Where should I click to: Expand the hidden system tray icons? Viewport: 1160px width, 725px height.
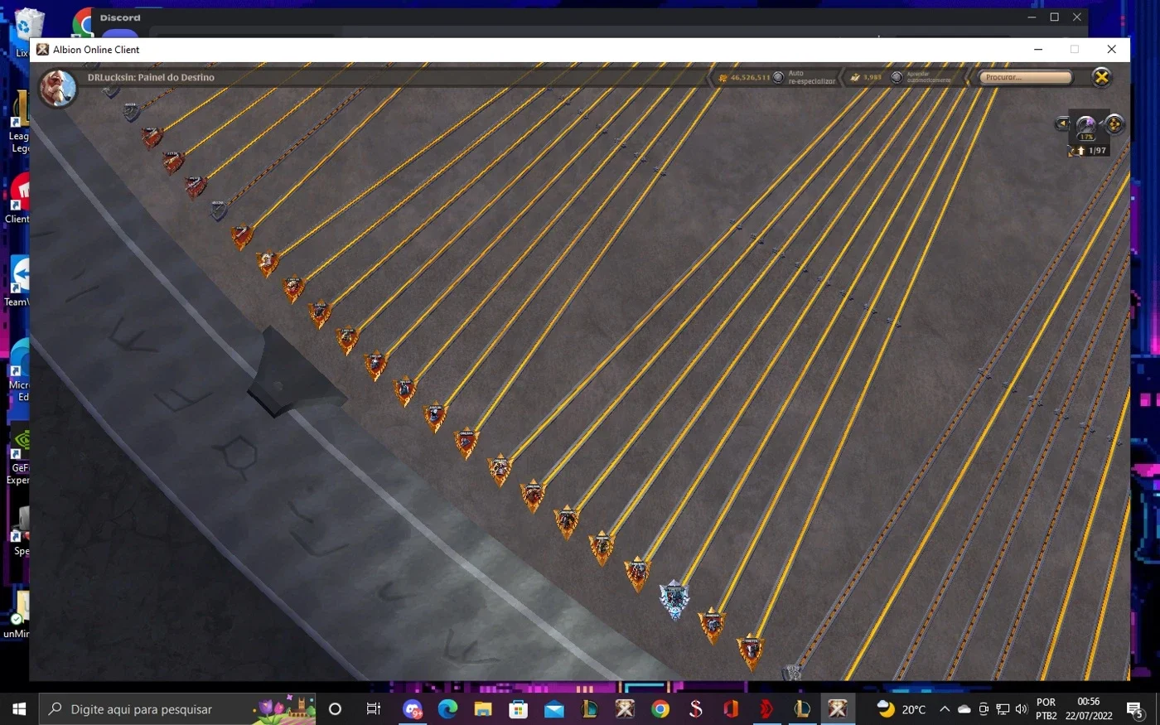point(945,709)
